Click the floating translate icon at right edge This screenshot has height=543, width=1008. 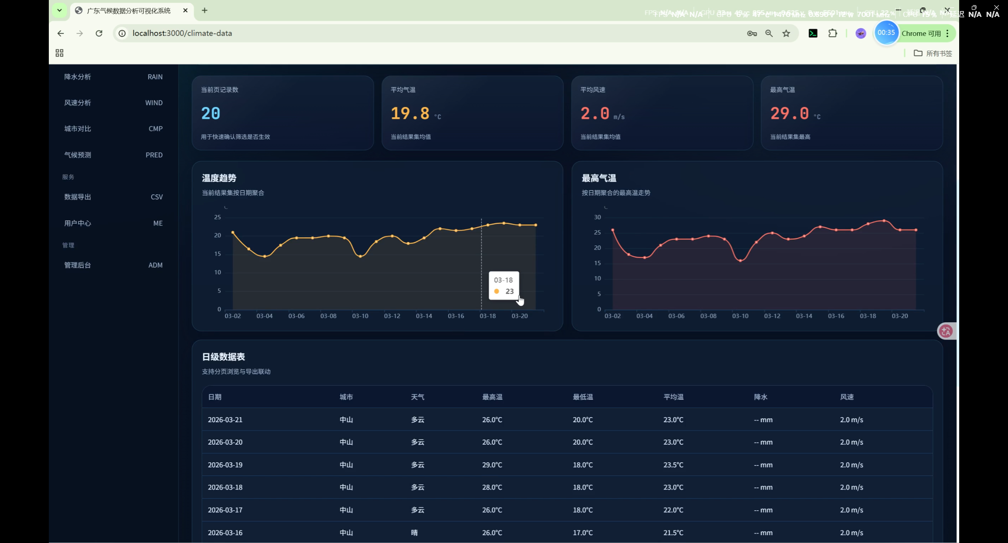946,331
